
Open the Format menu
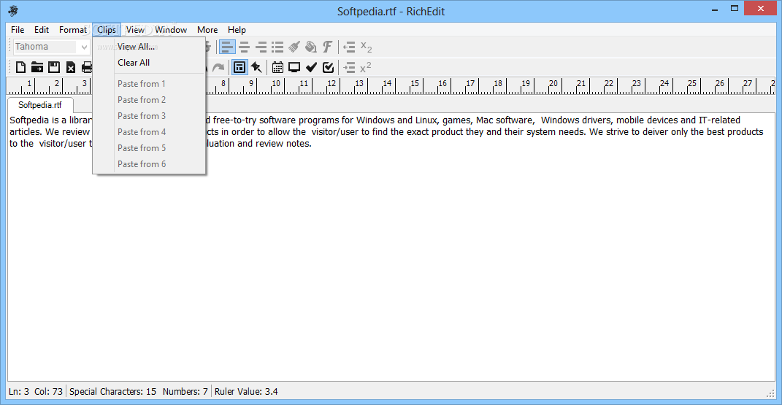click(73, 30)
